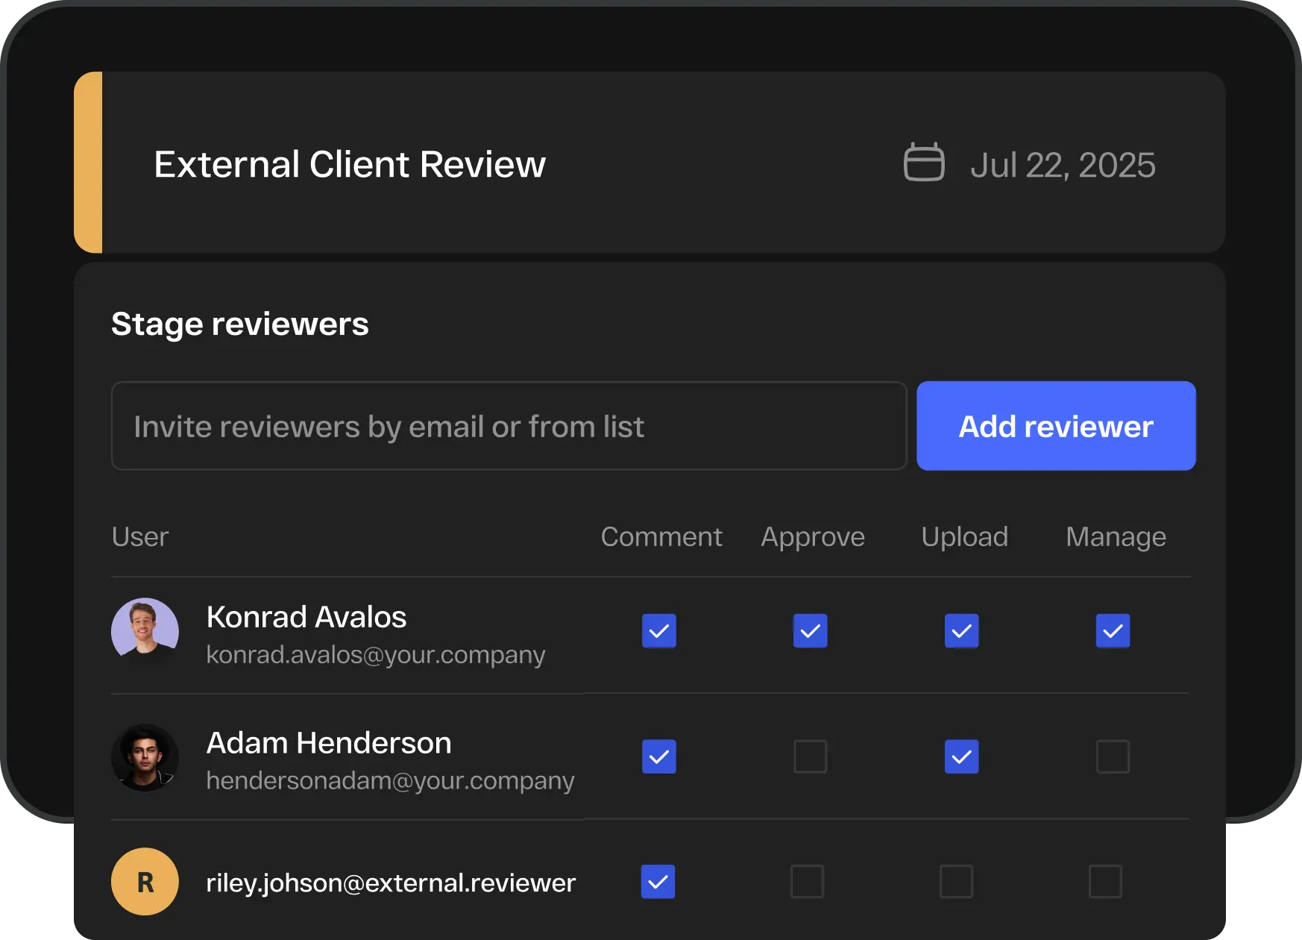Click the orange R avatar for Riley
The height and width of the screenshot is (940, 1302).
(x=145, y=882)
